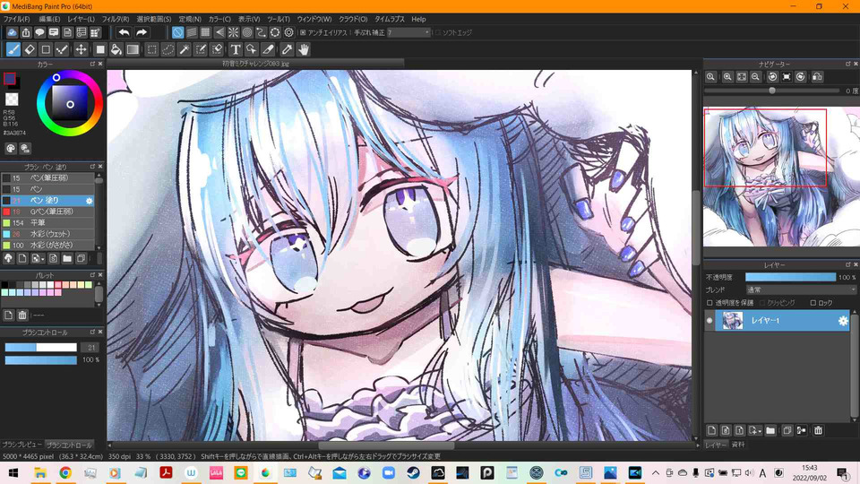The image size is (860, 484).
Task: Select the Gradient tool
Action: point(133,50)
